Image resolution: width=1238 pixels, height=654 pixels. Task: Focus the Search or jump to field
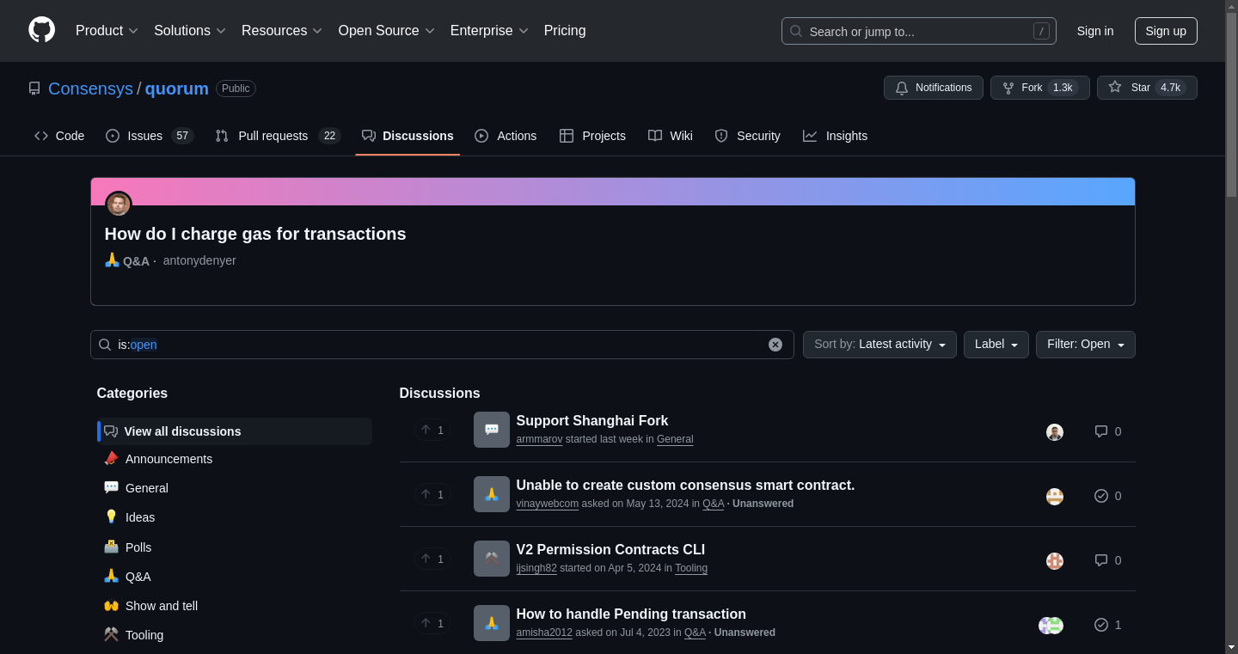click(x=918, y=31)
